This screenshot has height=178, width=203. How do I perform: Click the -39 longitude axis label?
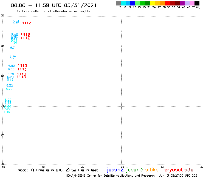[82, 167]
